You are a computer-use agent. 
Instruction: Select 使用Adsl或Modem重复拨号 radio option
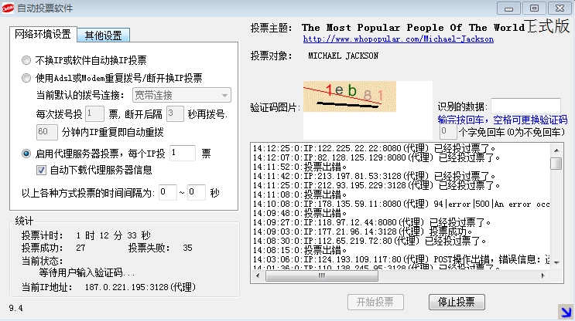(x=26, y=78)
